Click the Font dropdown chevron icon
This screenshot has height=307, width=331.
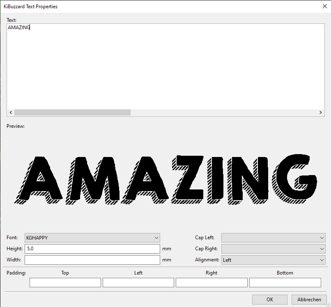(x=156, y=238)
